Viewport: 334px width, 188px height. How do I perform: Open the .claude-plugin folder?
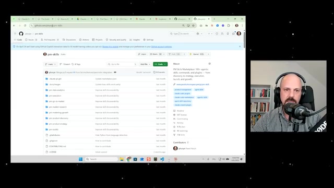(x=55, y=79)
